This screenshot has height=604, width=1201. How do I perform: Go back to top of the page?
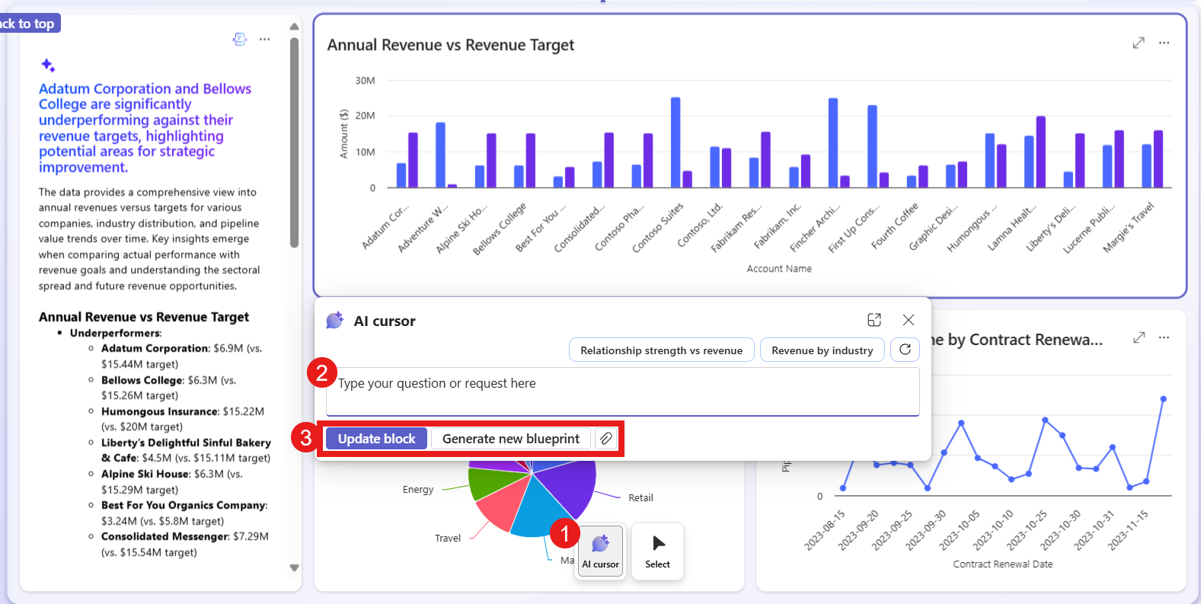[x=28, y=24]
